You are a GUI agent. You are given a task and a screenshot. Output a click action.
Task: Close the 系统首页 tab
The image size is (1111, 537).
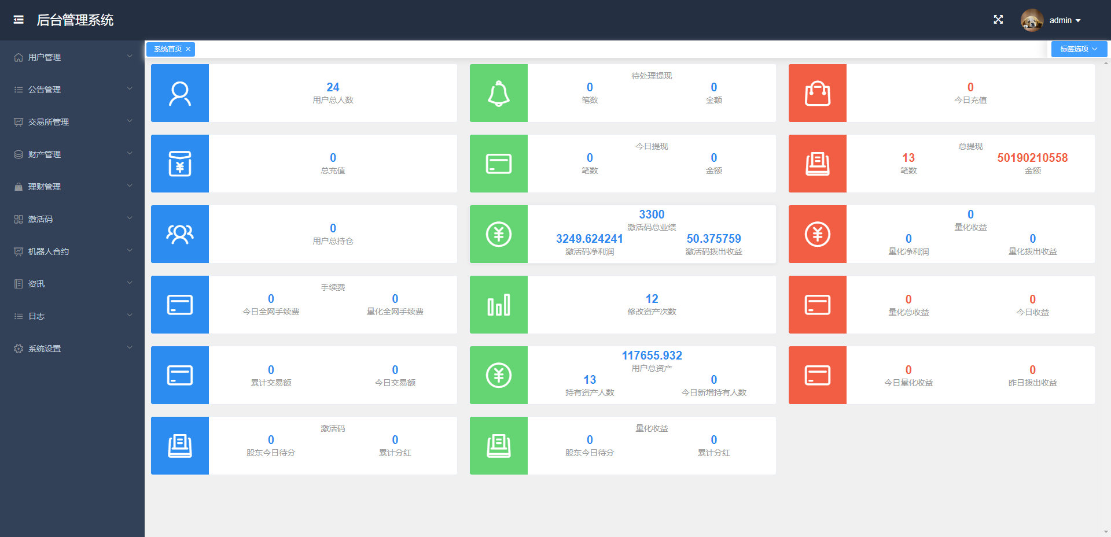click(x=188, y=49)
